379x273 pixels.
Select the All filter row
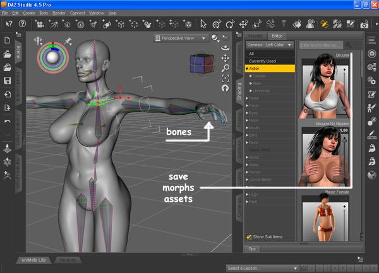click(x=270, y=54)
